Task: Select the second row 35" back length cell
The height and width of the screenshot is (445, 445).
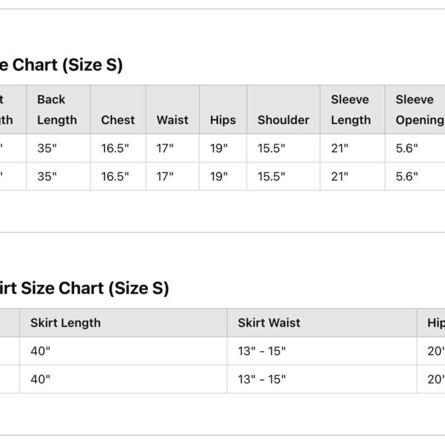Action: click(58, 177)
